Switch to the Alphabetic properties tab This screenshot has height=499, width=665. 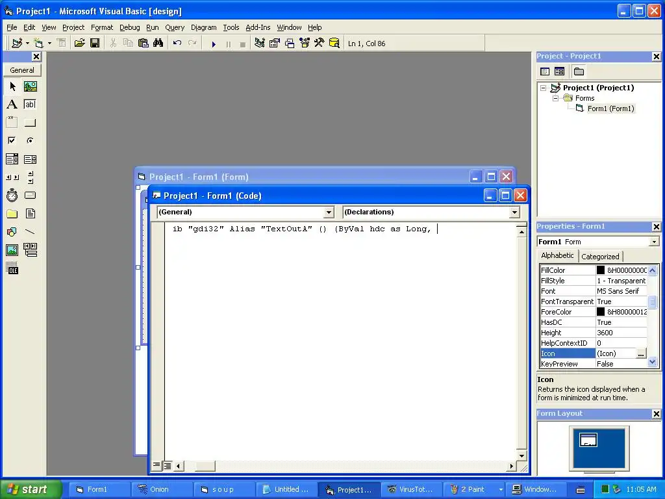point(557,255)
